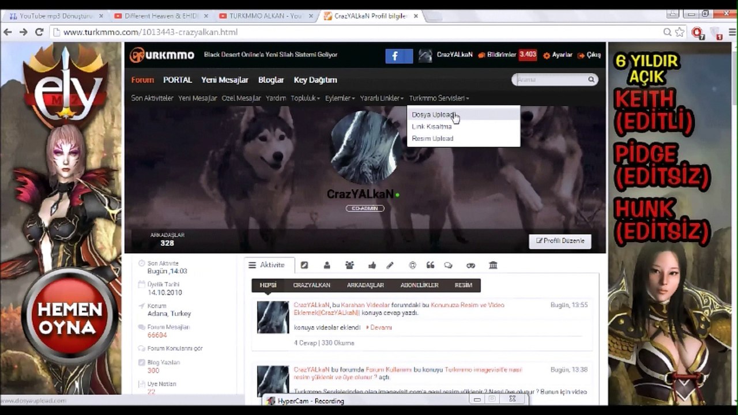Open the lifebuoy profile tab icon
The width and height of the screenshot is (738, 415).
click(412, 265)
